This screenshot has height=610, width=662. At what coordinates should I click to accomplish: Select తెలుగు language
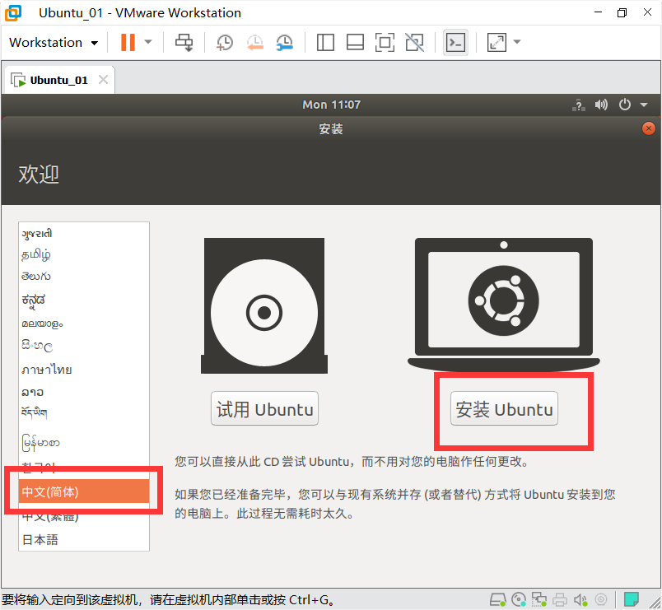coord(84,277)
